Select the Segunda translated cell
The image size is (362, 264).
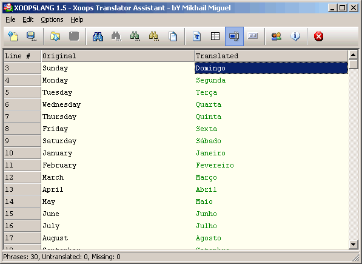click(271, 80)
